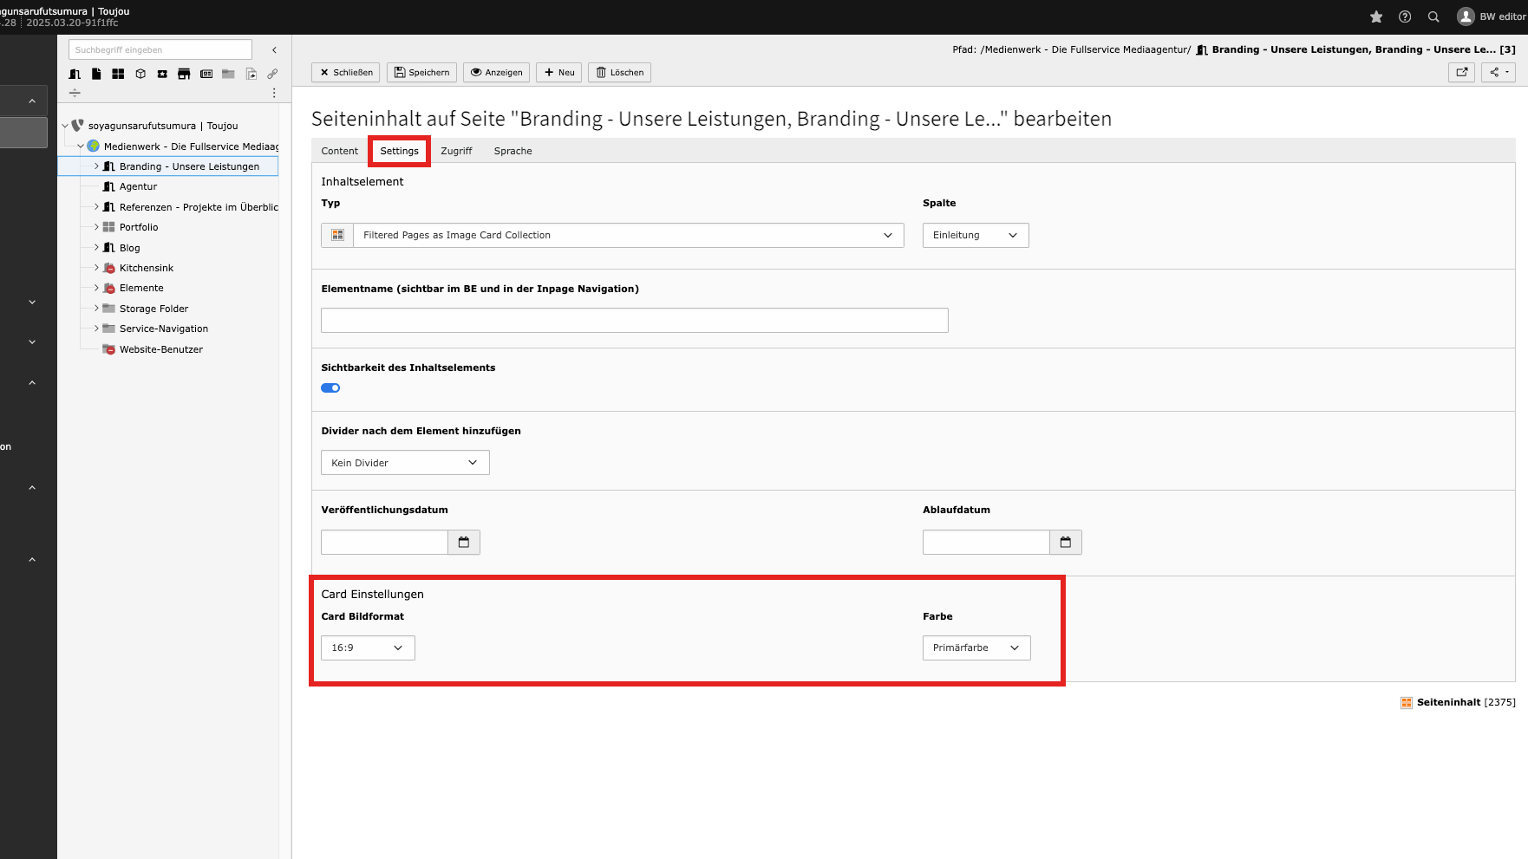
Task: Open the Card Bildformat 16:9 dropdown
Action: [x=368, y=648]
